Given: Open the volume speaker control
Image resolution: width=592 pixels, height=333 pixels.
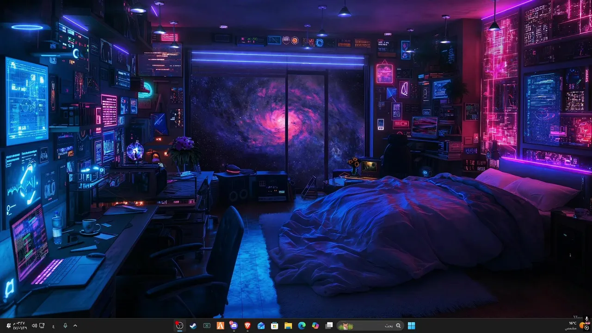Looking at the screenshot, I should pyautogui.click(x=34, y=326).
